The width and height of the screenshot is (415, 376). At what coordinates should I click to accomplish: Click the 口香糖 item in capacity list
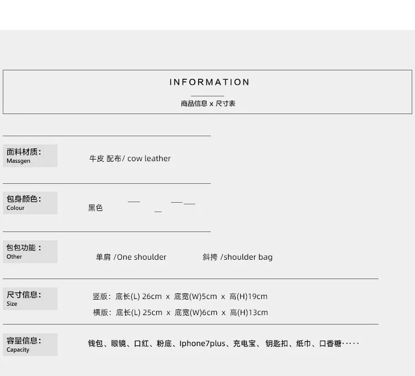point(330,343)
